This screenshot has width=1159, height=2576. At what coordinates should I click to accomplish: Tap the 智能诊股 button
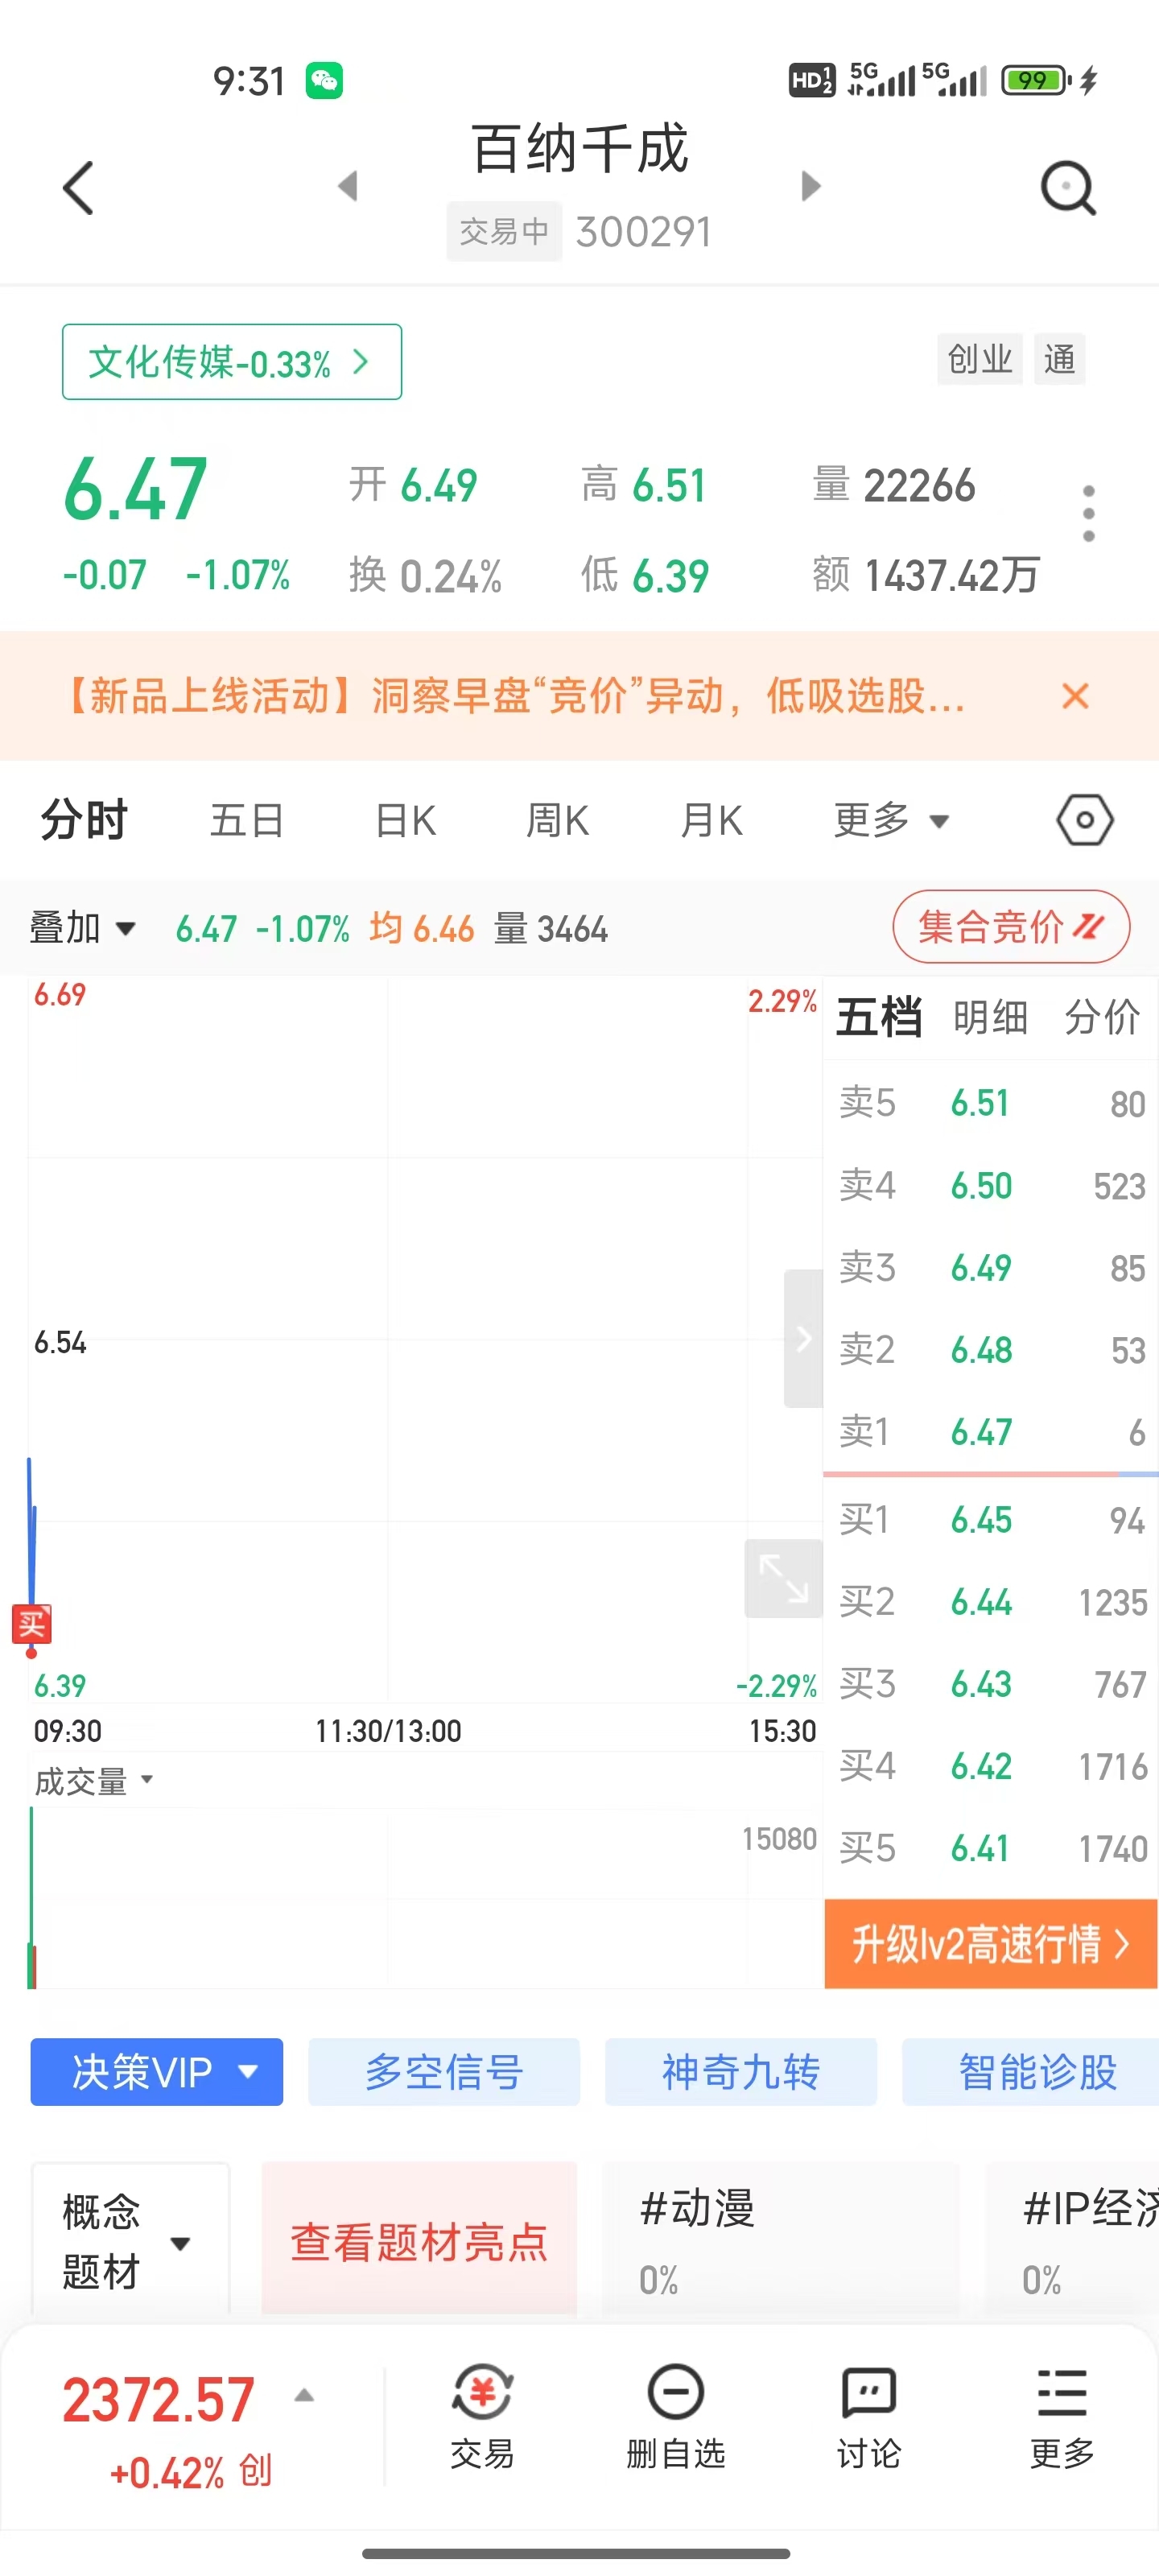tap(1031, 2072)
